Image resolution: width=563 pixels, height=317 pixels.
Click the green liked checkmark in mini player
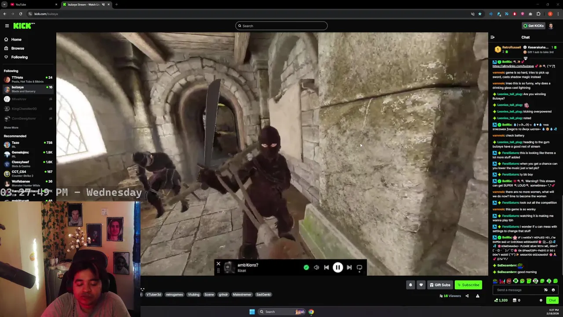306,267
